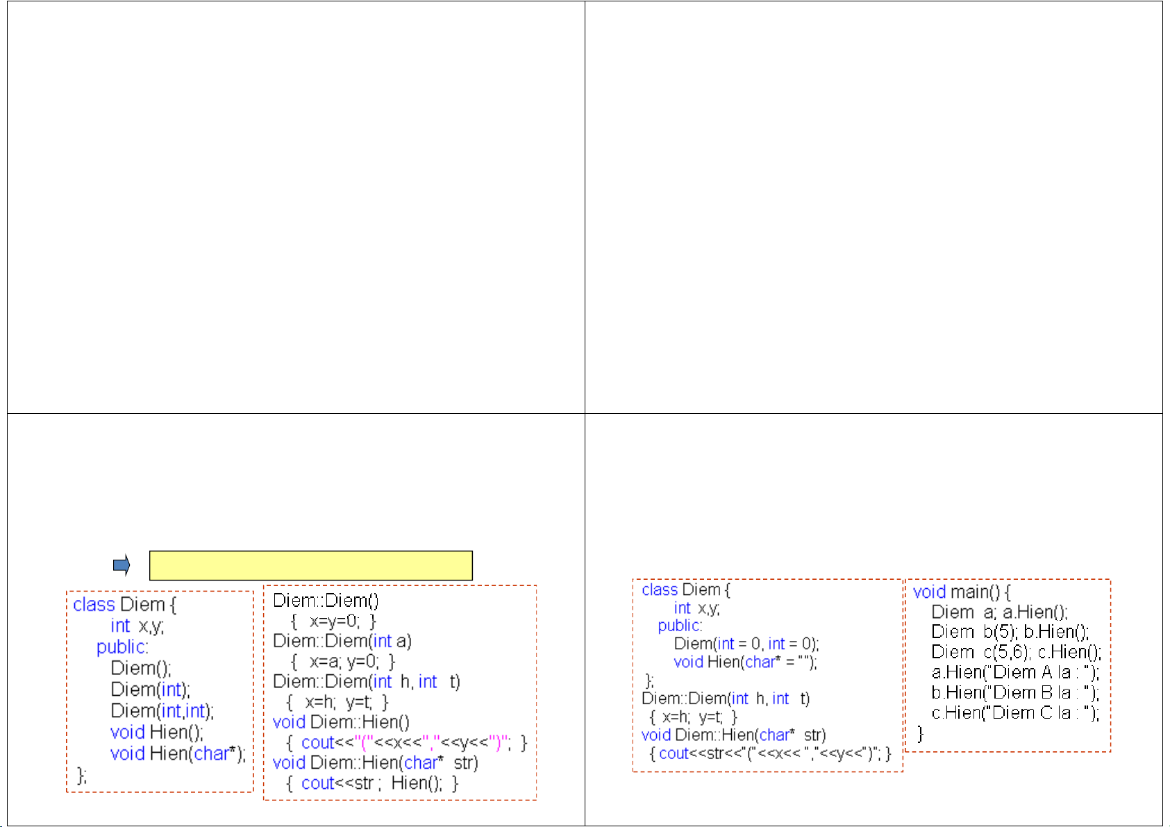The image size is (1170, 827).
Task: Click the 'cout<<str<<"("<<x<<' output line
Action: tap(769, 753)
